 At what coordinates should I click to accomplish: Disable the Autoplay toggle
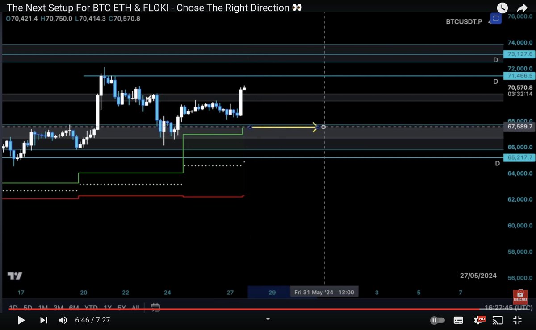click(x=437, y=320)
